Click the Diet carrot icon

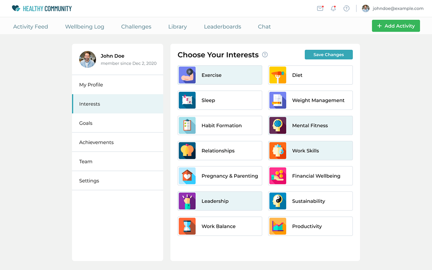[278, 75]
